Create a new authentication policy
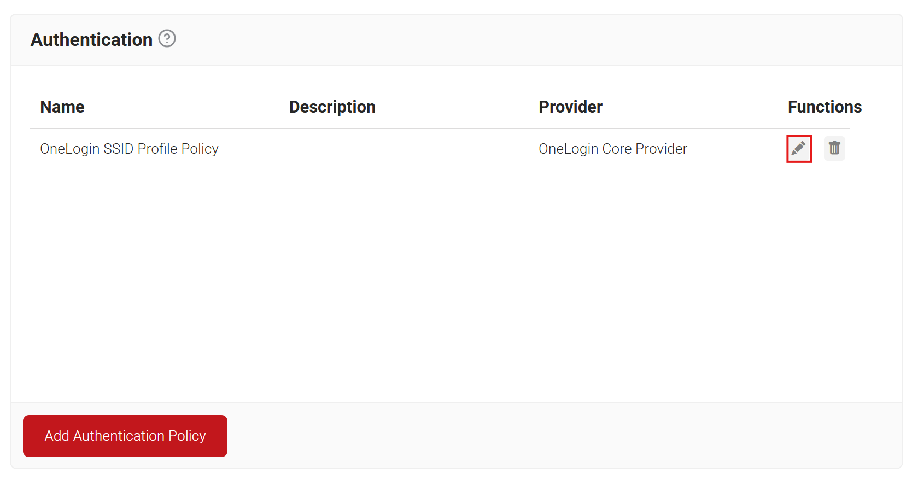The width and height of the screenshot is (912, 479). (125, 436)
